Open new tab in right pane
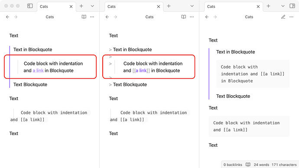The image size is (299, 168). coord(268,6)
